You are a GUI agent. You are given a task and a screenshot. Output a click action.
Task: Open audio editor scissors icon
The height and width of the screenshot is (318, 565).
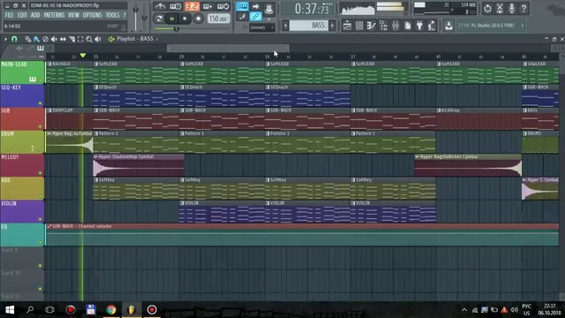click(500, 8)
